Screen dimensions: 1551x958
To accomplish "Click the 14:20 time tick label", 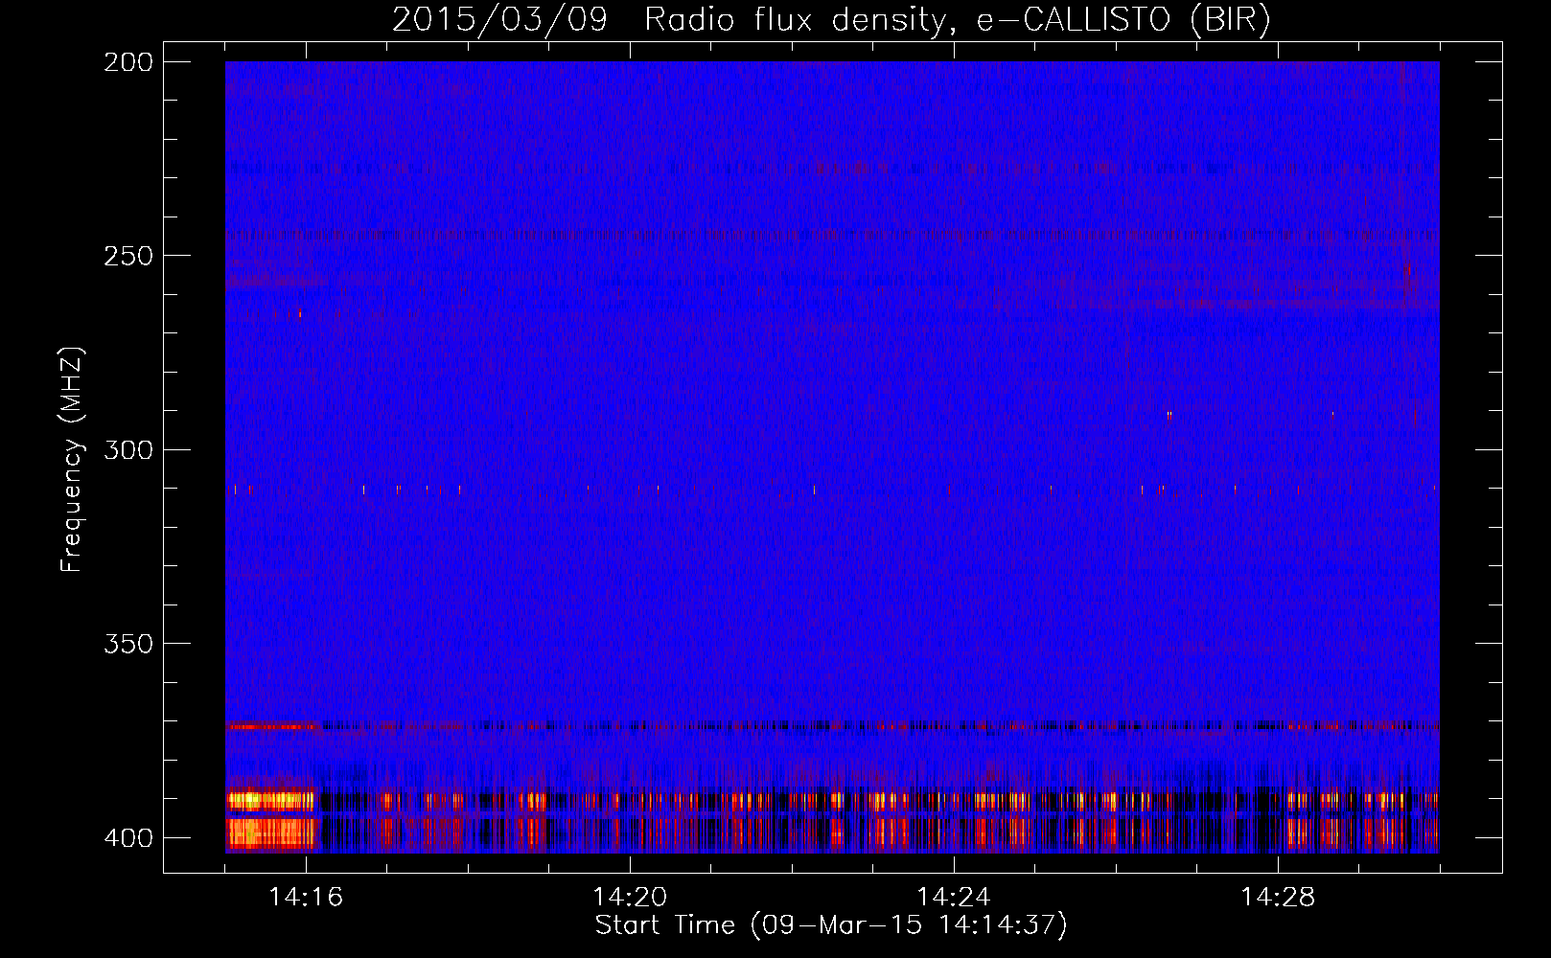I will click(x=630, y=897).
